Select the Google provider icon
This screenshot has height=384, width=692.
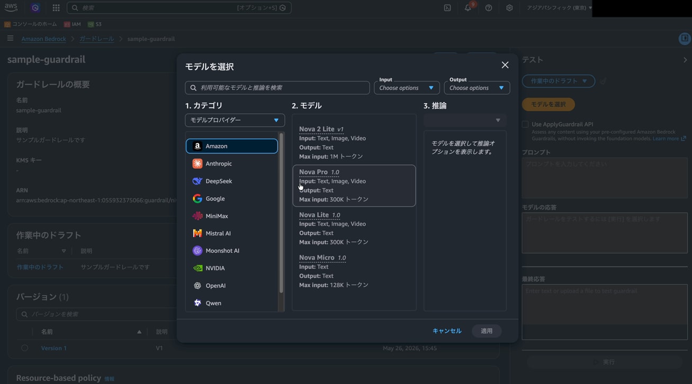pyautogui.click(x=197, y=198)
